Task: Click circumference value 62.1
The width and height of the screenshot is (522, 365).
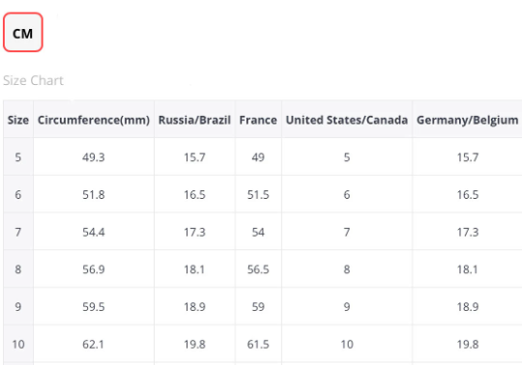Action: [93, 344]
